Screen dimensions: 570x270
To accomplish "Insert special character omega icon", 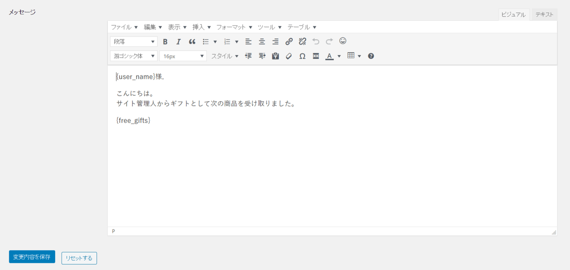I will (x=302, y=56).
